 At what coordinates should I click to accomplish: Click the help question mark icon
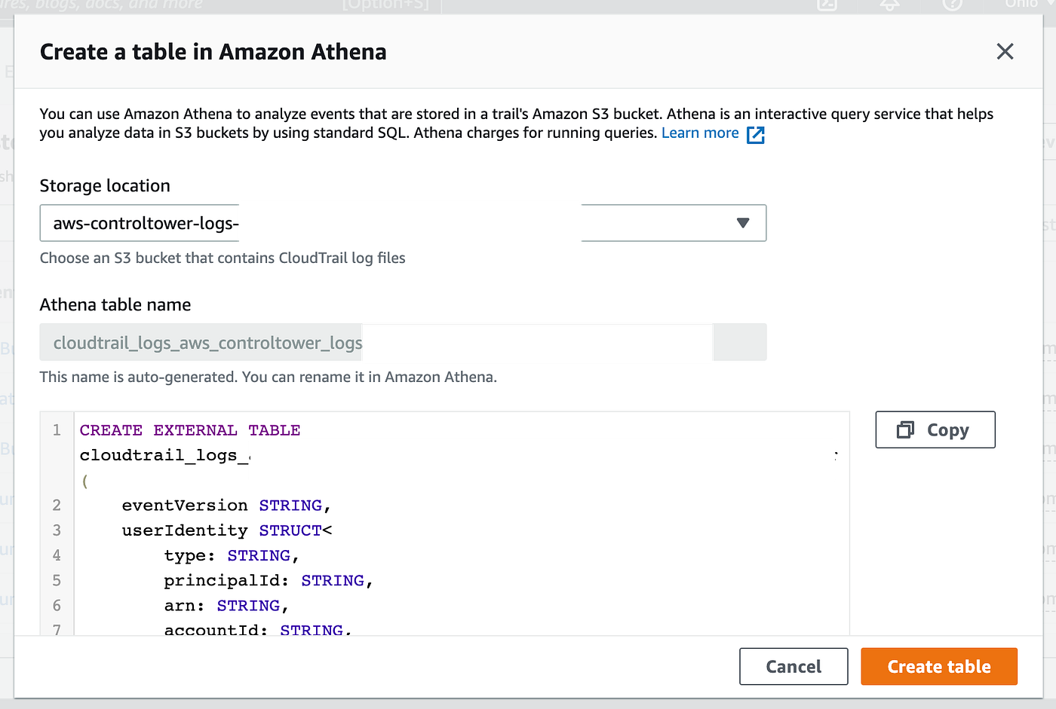click(953, 5)
